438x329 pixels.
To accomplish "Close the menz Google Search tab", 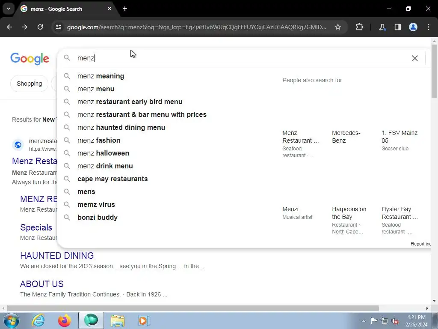I will click(x=109, y=9).
